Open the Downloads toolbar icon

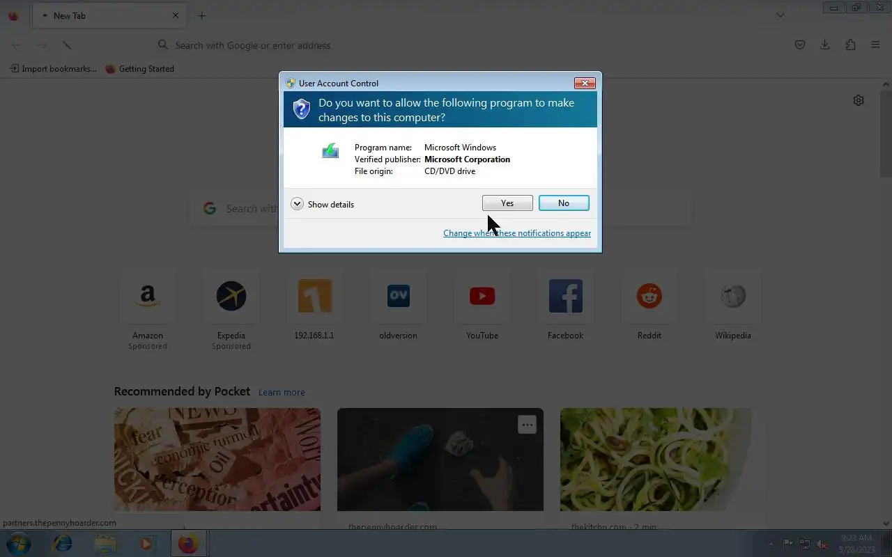[x=825, y=45]
